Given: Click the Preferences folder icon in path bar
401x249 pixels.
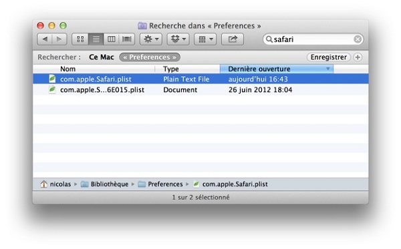Looking at the screenshot, I should [x=142, y=184].
